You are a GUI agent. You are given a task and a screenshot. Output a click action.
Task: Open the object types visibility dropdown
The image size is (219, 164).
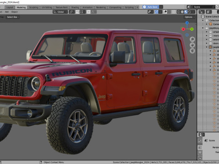151,12
